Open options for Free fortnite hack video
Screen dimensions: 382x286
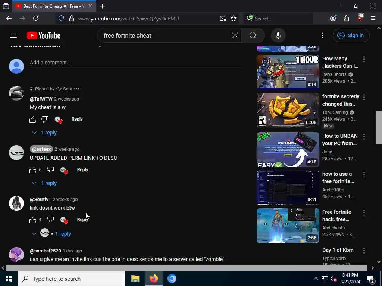tap(364, 213)
